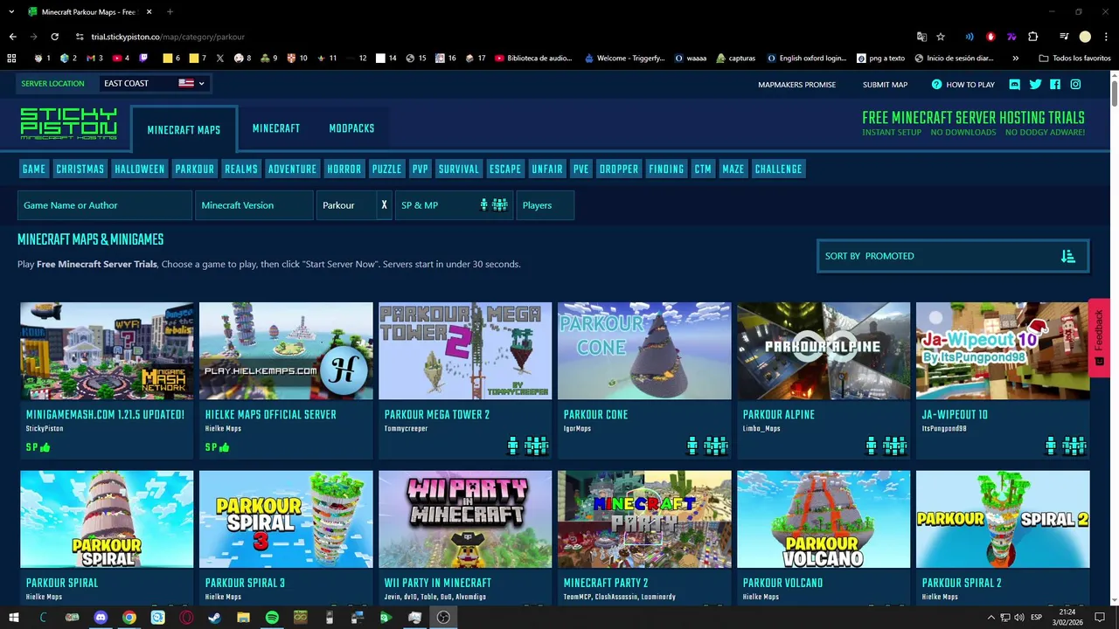Open the How To Play link
The image size is (1119, 629).
click(963, 85)
